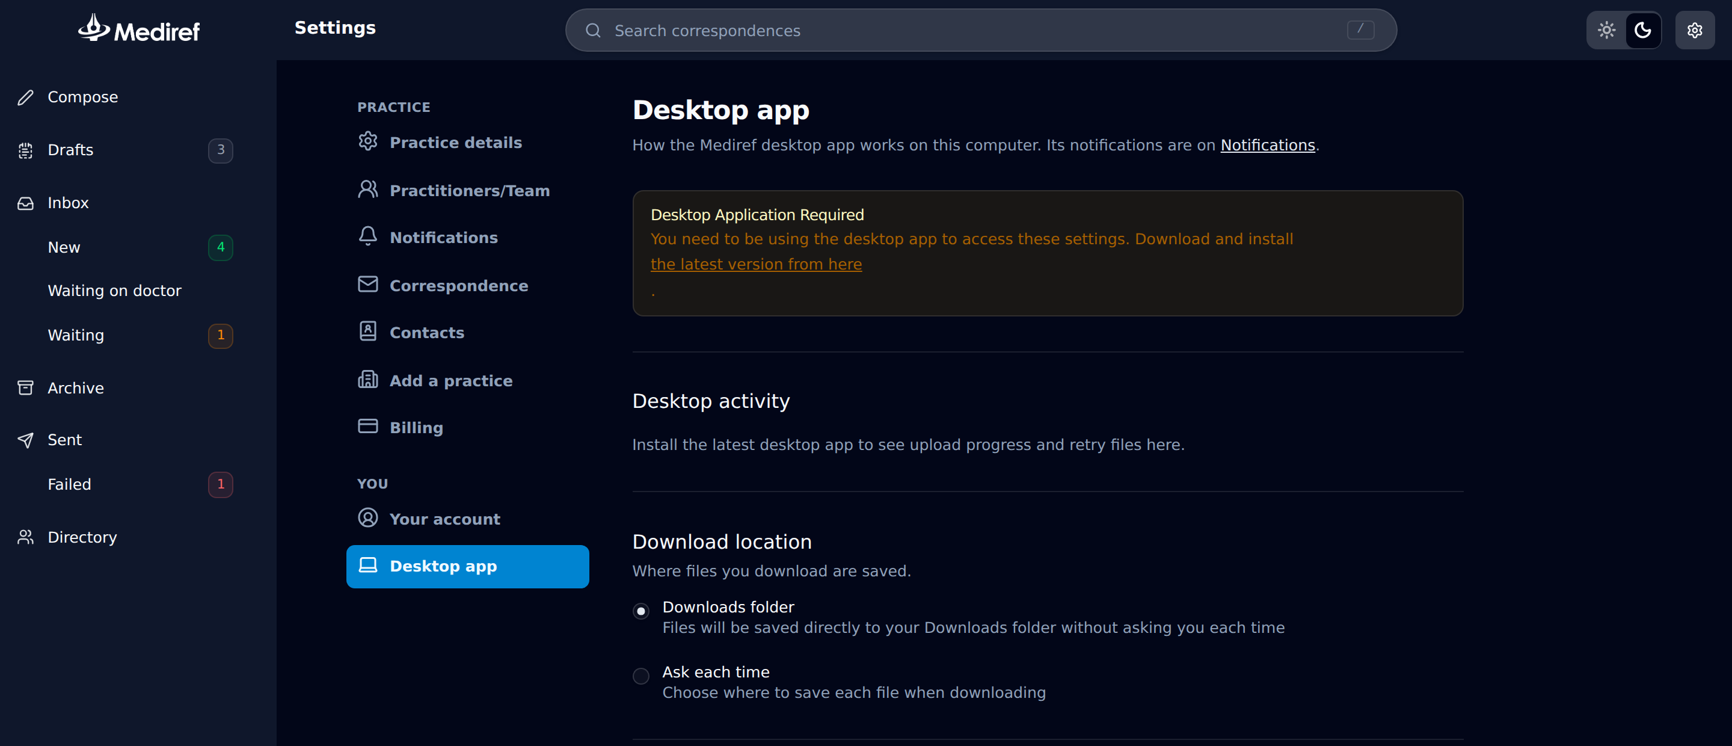Viewport: 1732px width, 746px height.
Task: Follow the Notifications link in description
Action: [x=1267, y=146]
